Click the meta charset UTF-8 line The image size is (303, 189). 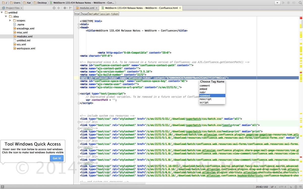pyautogui.click(x=96, y=56)
